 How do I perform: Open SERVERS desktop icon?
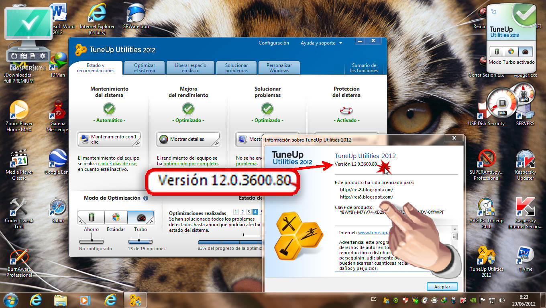(x=525, y=113)
